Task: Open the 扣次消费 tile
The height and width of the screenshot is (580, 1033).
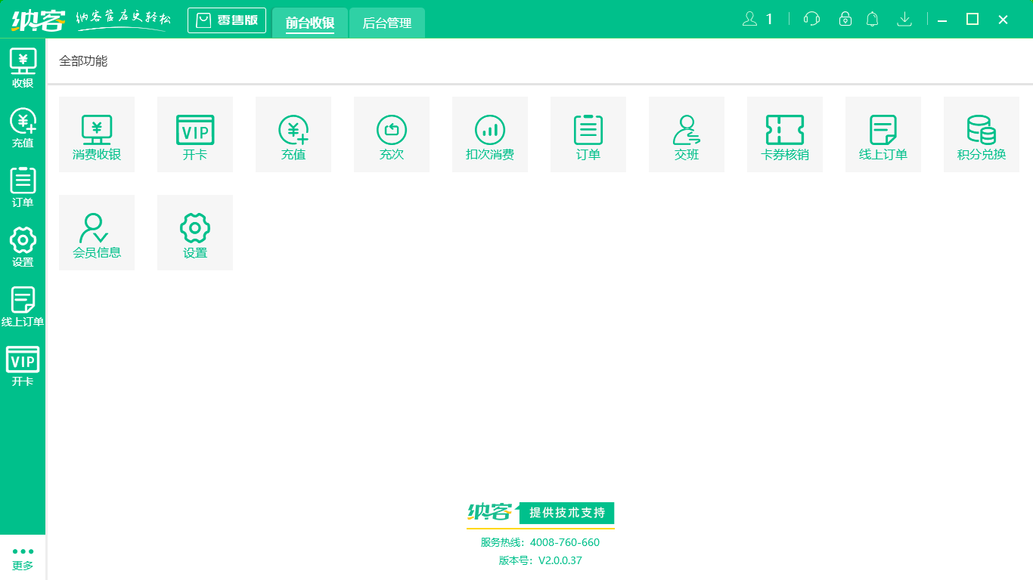Action: [x=490, y=134]
